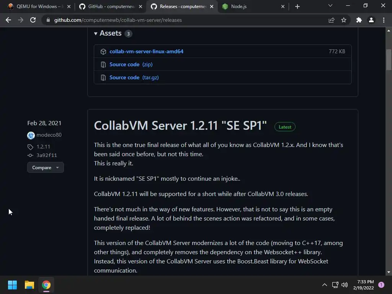Click the browser forward arrow

click(21, 20)
